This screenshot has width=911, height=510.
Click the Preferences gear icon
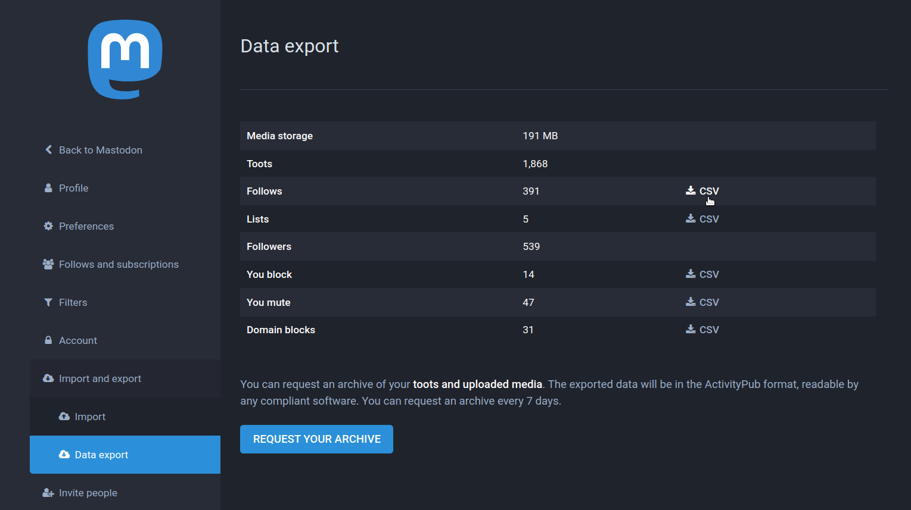point(48,226)
